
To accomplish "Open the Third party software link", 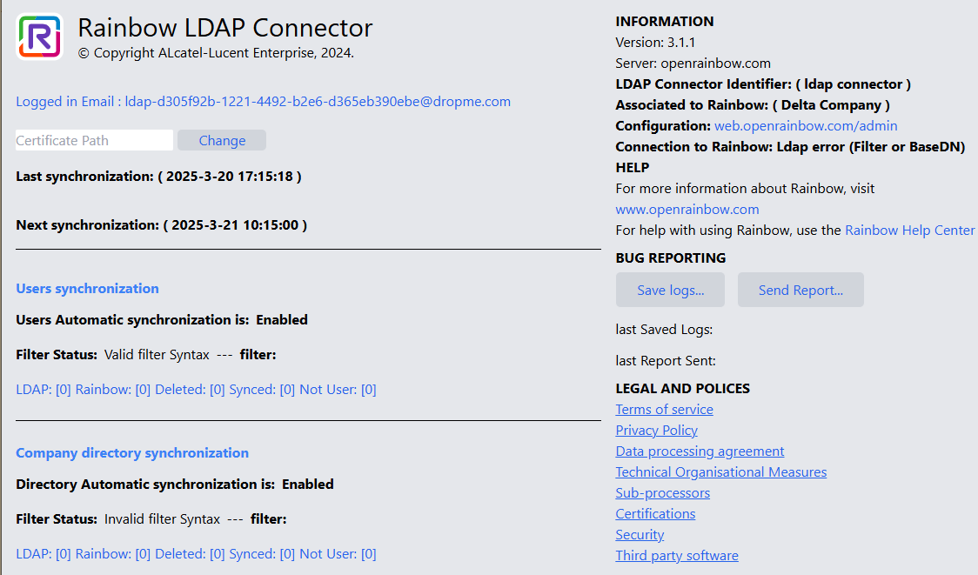I will click(x=677, y=556).
